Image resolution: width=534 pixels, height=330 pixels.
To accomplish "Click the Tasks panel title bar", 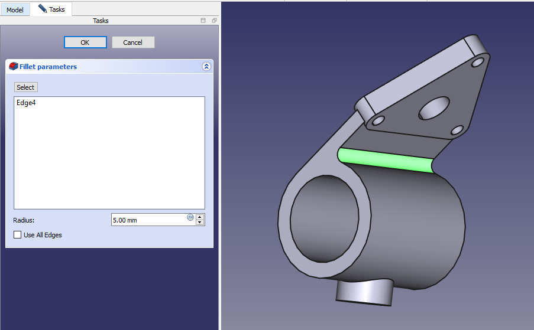I will click(101, 21).
